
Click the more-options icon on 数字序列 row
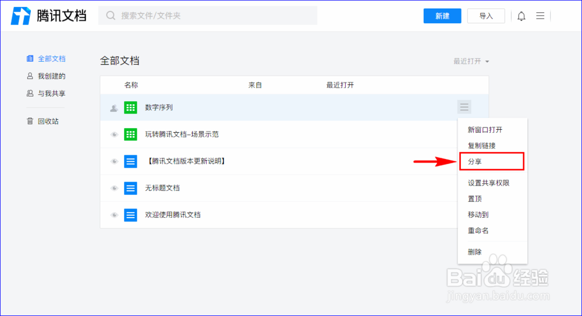pos(464,107)
